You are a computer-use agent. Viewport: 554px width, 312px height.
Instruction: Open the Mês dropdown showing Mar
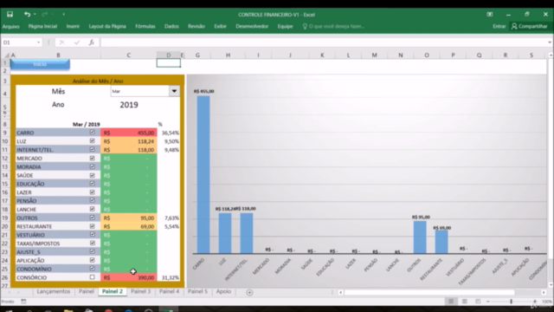point(174,91)
